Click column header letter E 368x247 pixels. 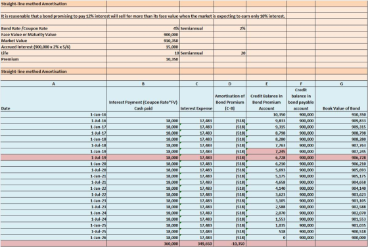click(x=266, y=83)
